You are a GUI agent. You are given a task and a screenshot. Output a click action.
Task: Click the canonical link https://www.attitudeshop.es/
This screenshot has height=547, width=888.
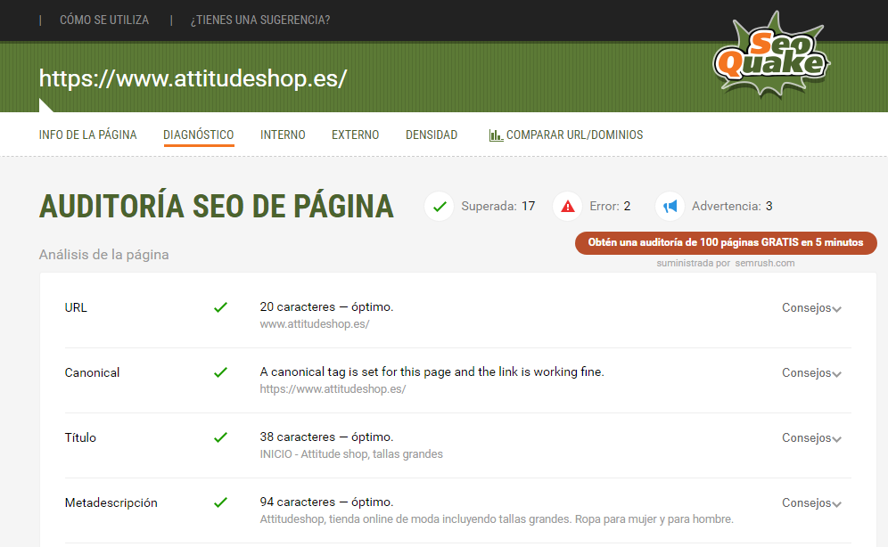pyautogui.click(x=333, y=389)
